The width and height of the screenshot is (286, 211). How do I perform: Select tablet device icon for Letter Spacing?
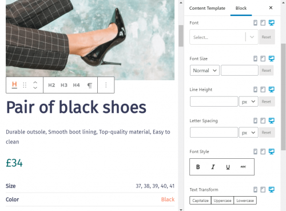click(263, 120)
